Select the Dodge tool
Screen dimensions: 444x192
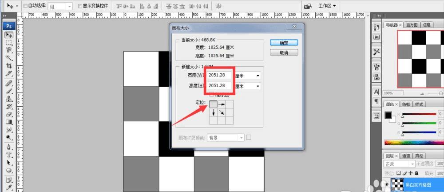[x=9, y=137]
